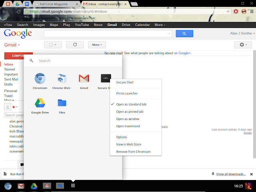
Task: Go forward with browser forward arrow
Action: (12, 12)
